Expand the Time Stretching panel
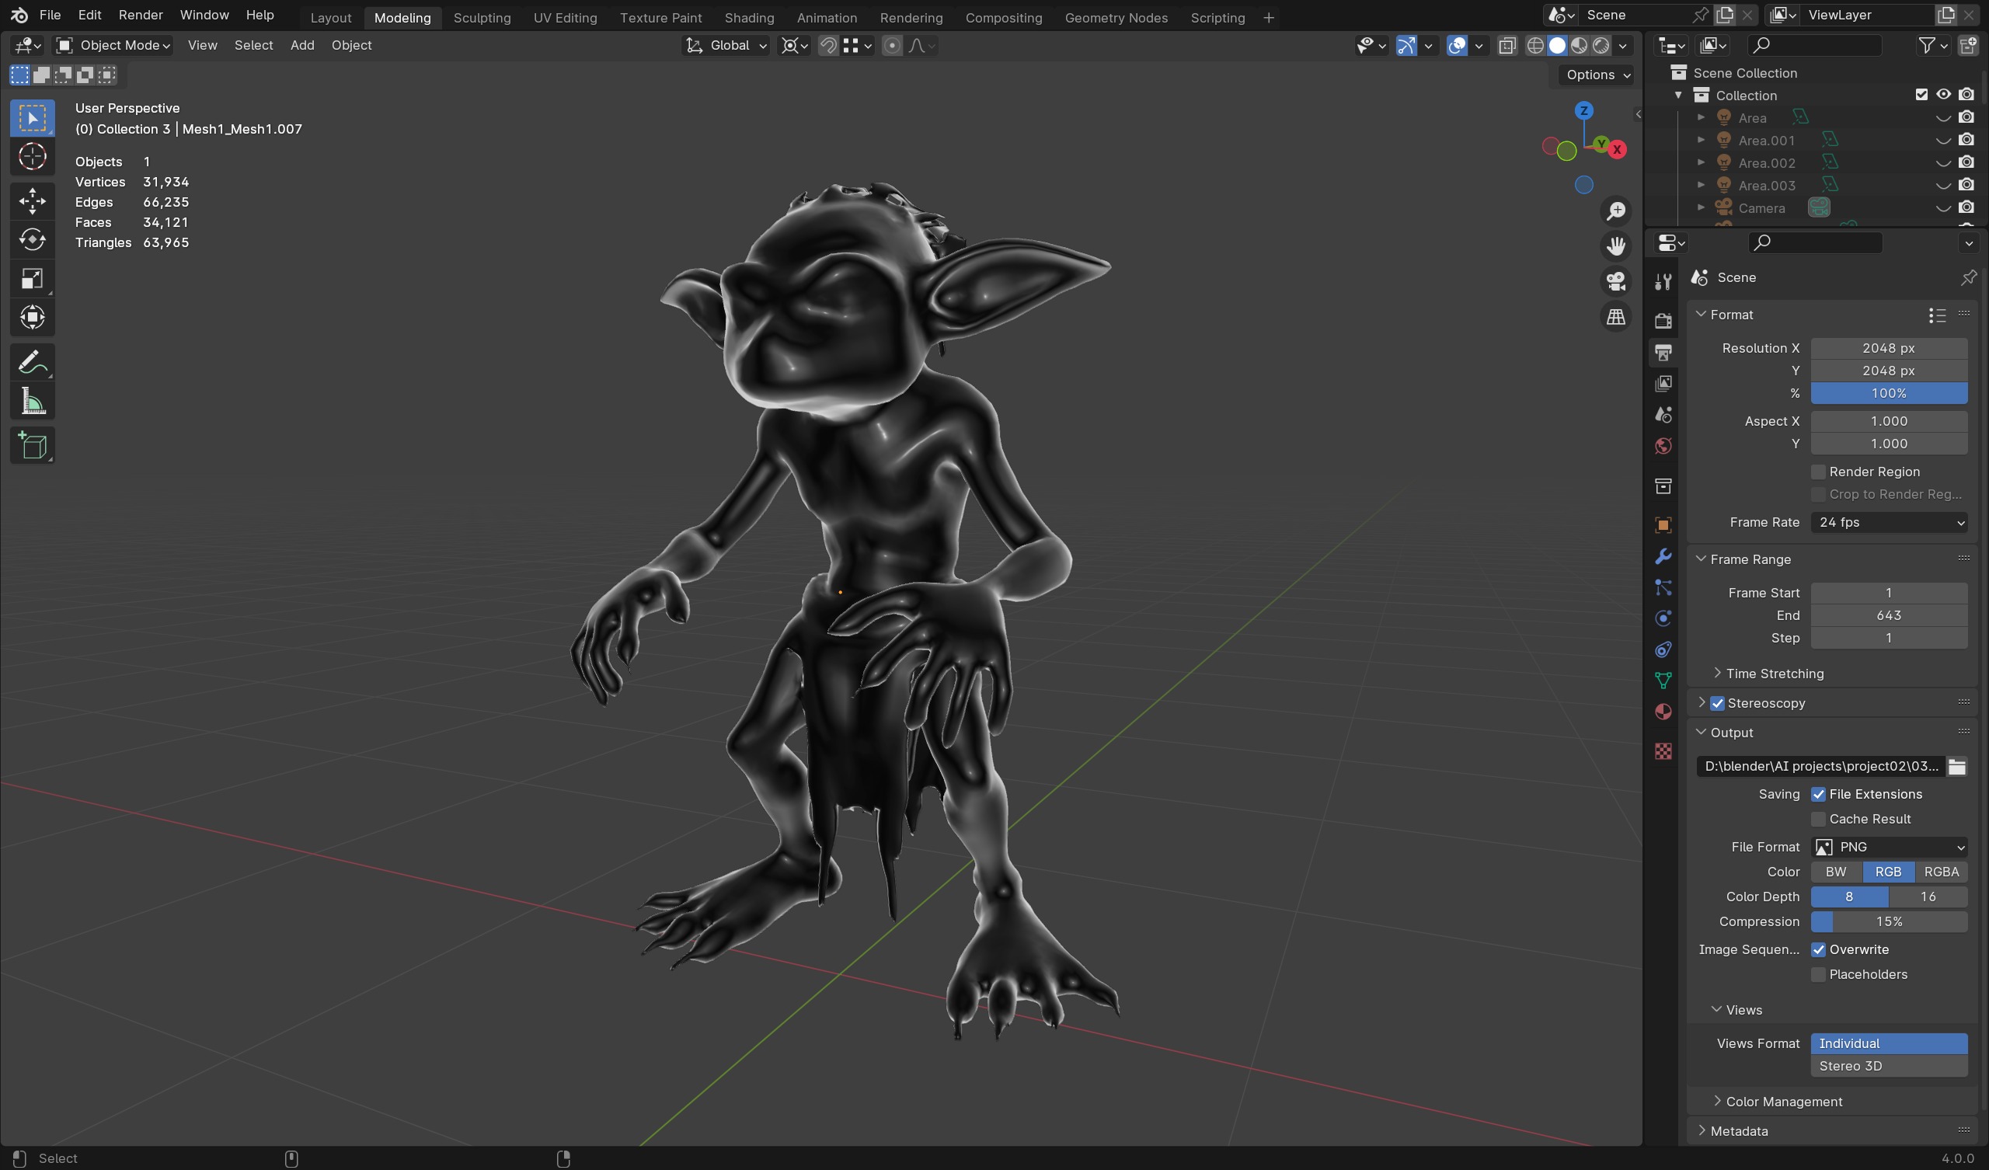The width and height of the screenshot is (1989, 1170). click(x=1775, y=674)
